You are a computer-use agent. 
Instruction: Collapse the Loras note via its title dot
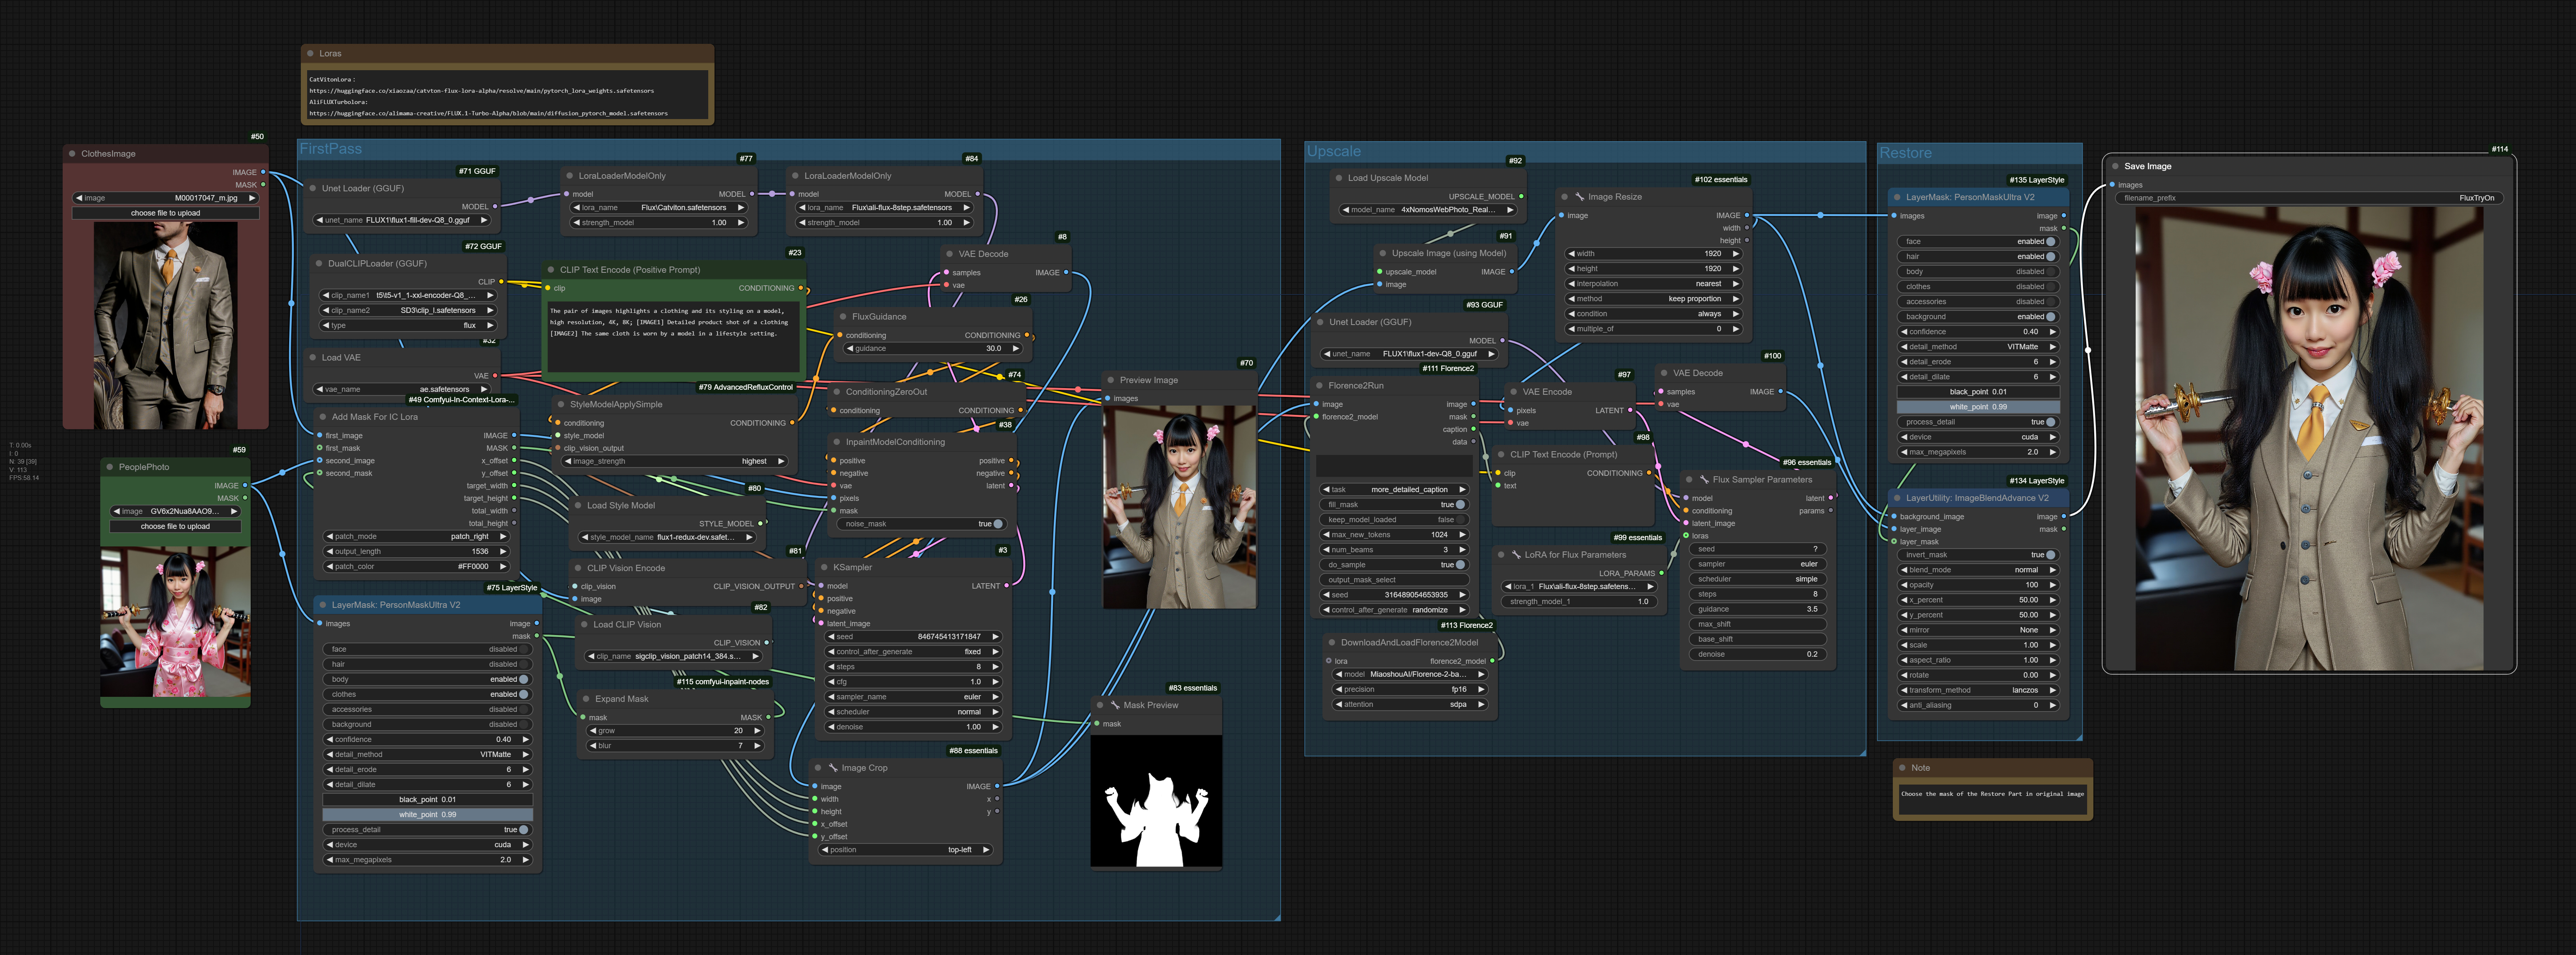tap(310, 53)
